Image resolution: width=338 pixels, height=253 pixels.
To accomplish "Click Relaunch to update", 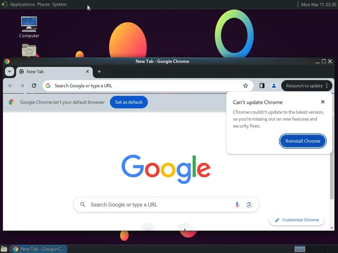I will [304, 86].
